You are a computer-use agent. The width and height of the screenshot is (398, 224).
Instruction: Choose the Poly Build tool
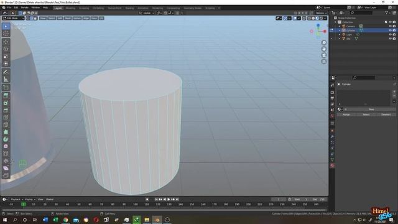coord(6,132)
